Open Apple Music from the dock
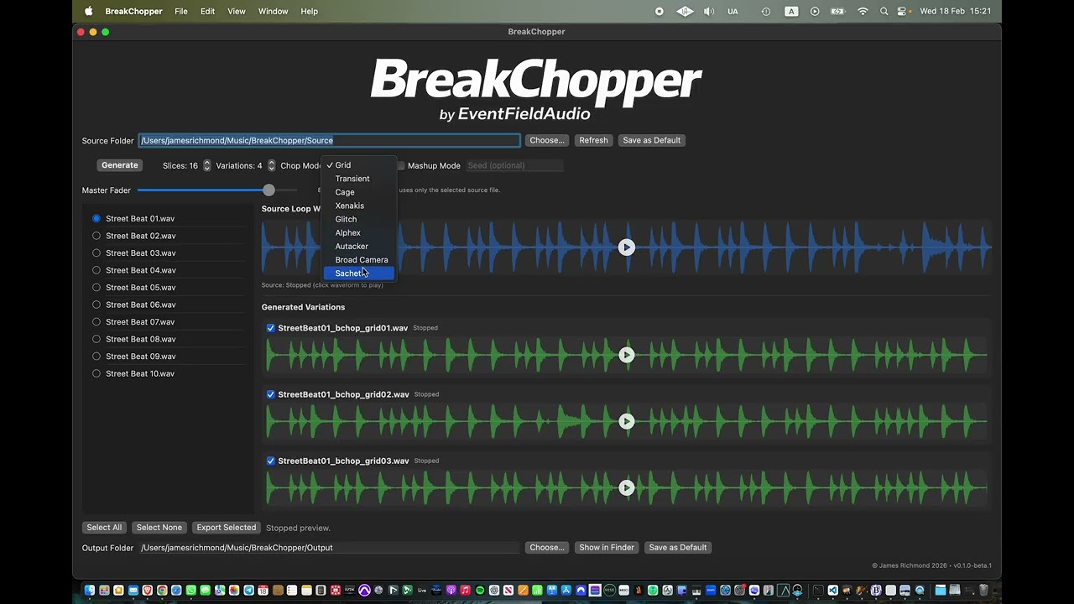The image size is (1074, 604). pos(465,591)
